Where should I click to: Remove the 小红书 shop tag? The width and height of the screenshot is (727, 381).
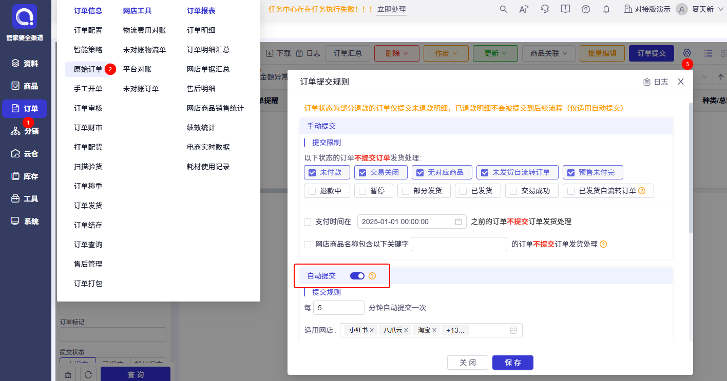point(372,330)
